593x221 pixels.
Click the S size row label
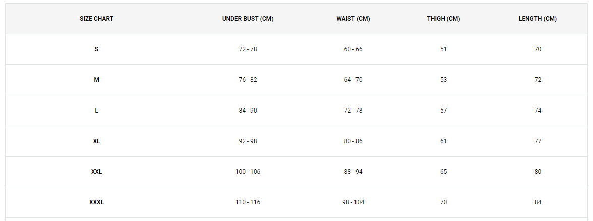[x=96, y=49]
